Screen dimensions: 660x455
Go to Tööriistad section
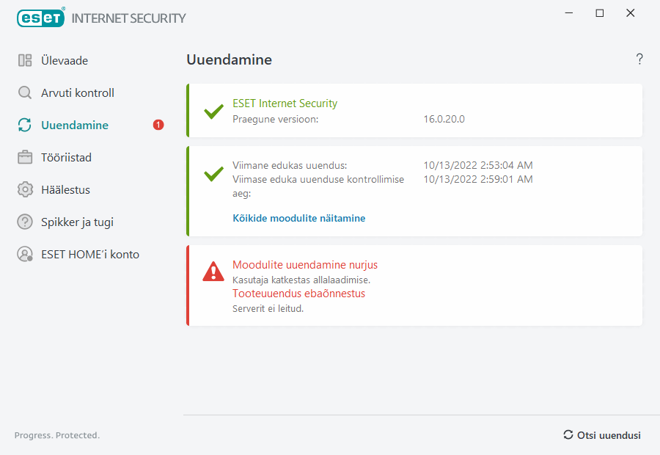click(x=66, y=158)
